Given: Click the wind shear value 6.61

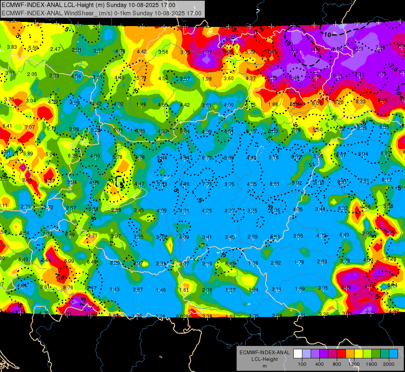Looking at the screenshot, I should (x=274, y=184).
